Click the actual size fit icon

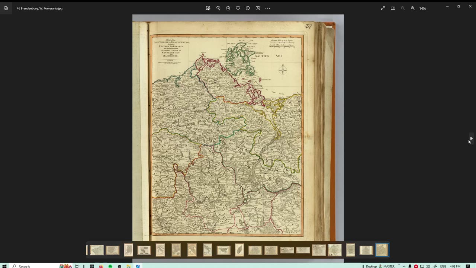pos(393,8)
